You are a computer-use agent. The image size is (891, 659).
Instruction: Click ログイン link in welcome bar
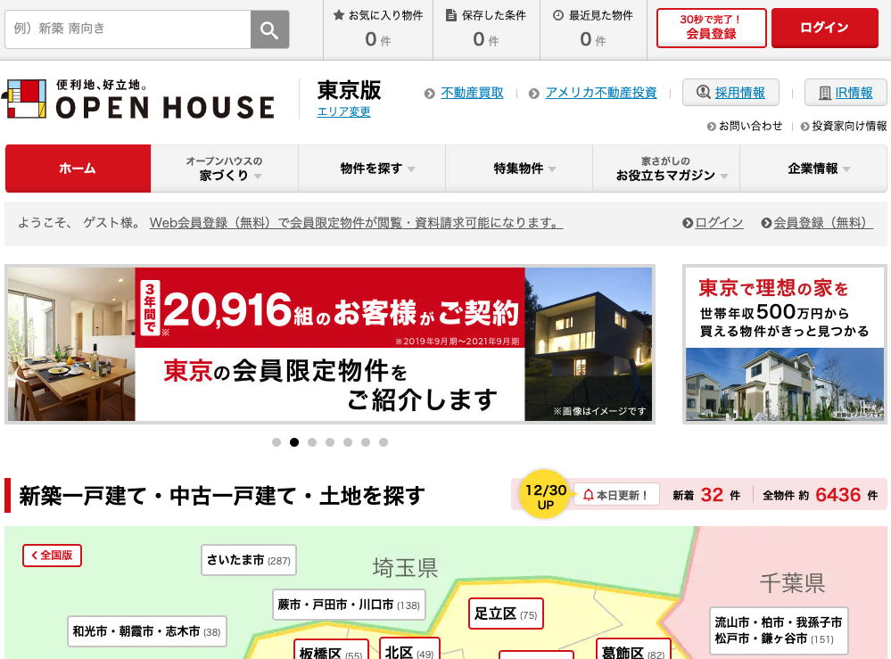pyautogui.click(x=719, y=223)
